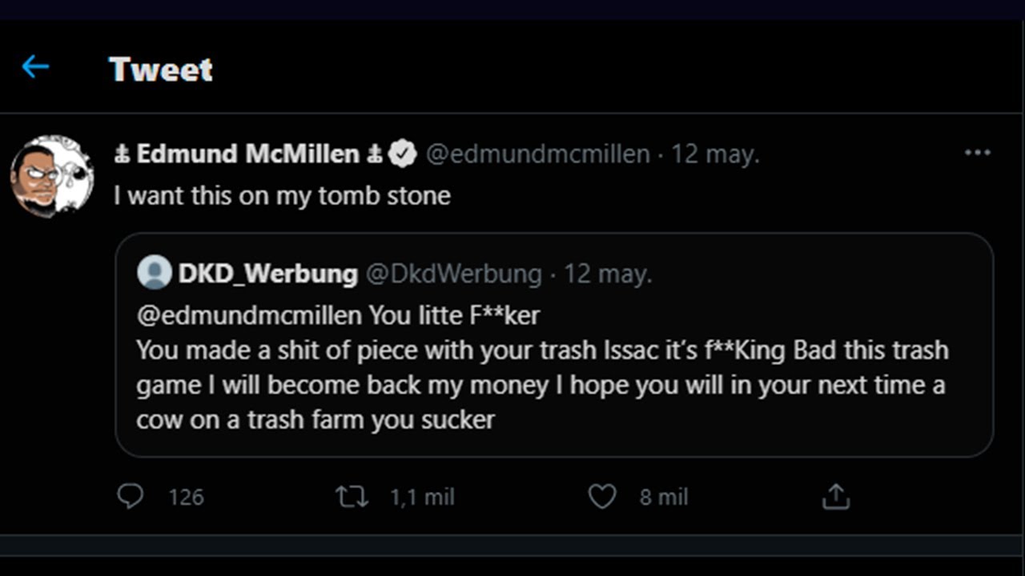Viewport: 1025px width, 576px height.
Task: Share the tweet with the upload icon
Action: click(835, 498)
